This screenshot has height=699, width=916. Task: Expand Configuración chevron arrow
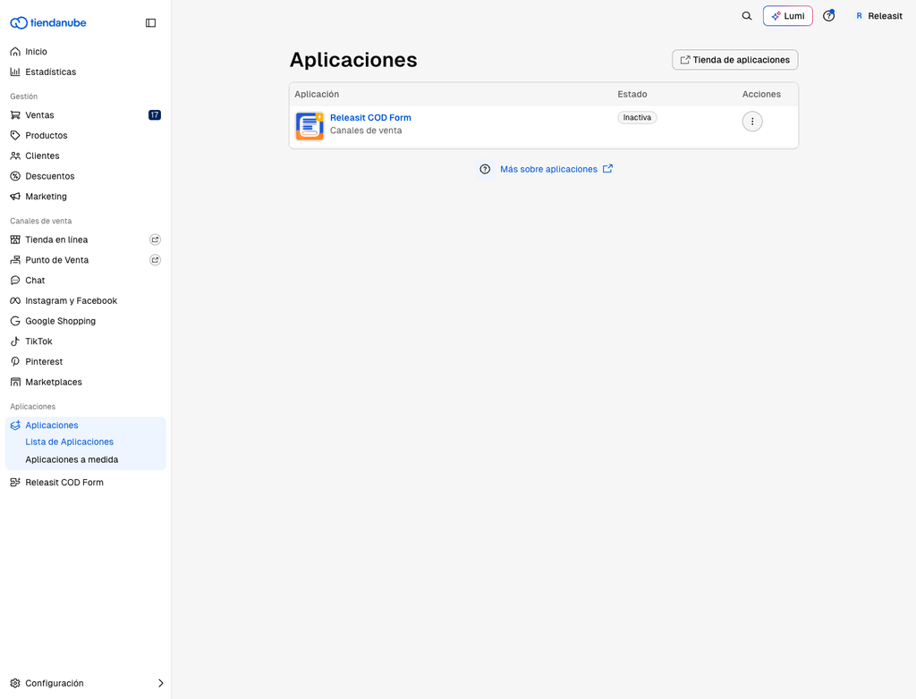pos(161,683)
